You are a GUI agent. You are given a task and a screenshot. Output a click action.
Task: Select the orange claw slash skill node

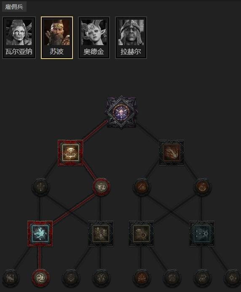point(171,153)
